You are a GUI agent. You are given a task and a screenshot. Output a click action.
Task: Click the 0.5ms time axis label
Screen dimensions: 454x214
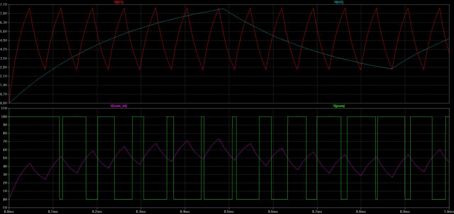point(229,212)
